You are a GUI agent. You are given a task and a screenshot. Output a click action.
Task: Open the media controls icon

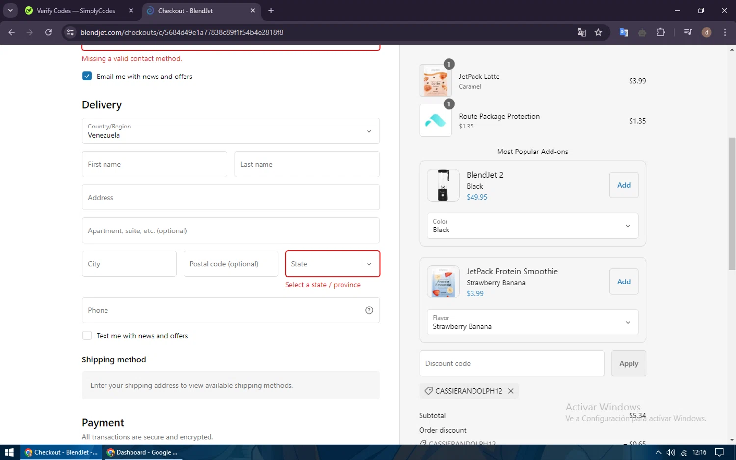click(x=688, y=32)
